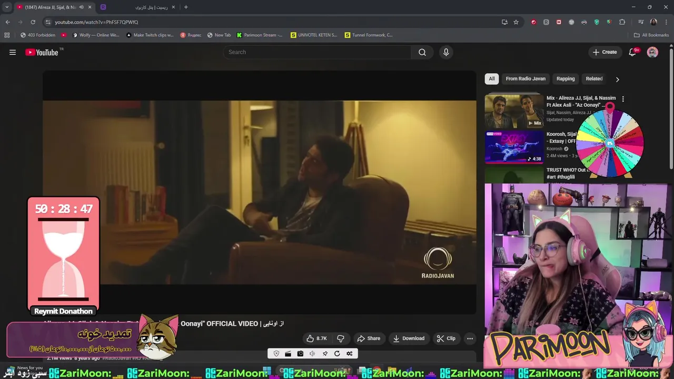Take a screenshot with the camera icon

point(300,354)
